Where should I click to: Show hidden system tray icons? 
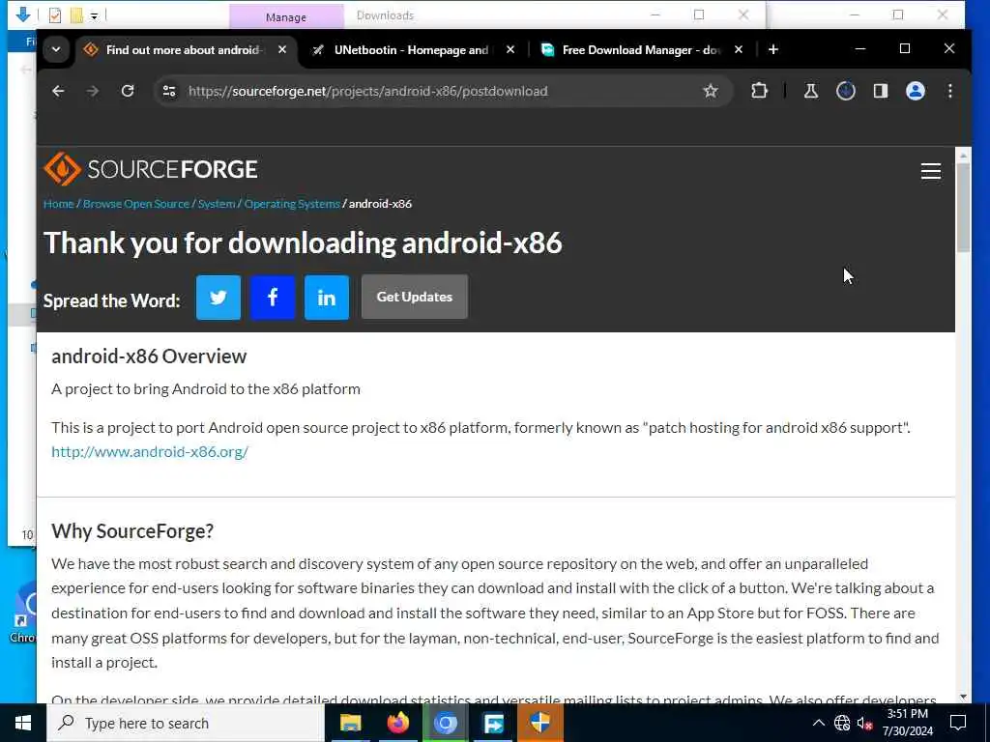pos(818,723)
